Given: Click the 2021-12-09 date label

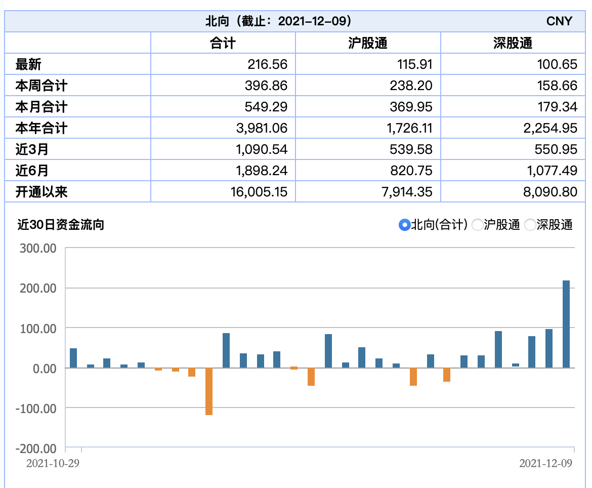Looking at the screenshot, I should pos(546,462).
